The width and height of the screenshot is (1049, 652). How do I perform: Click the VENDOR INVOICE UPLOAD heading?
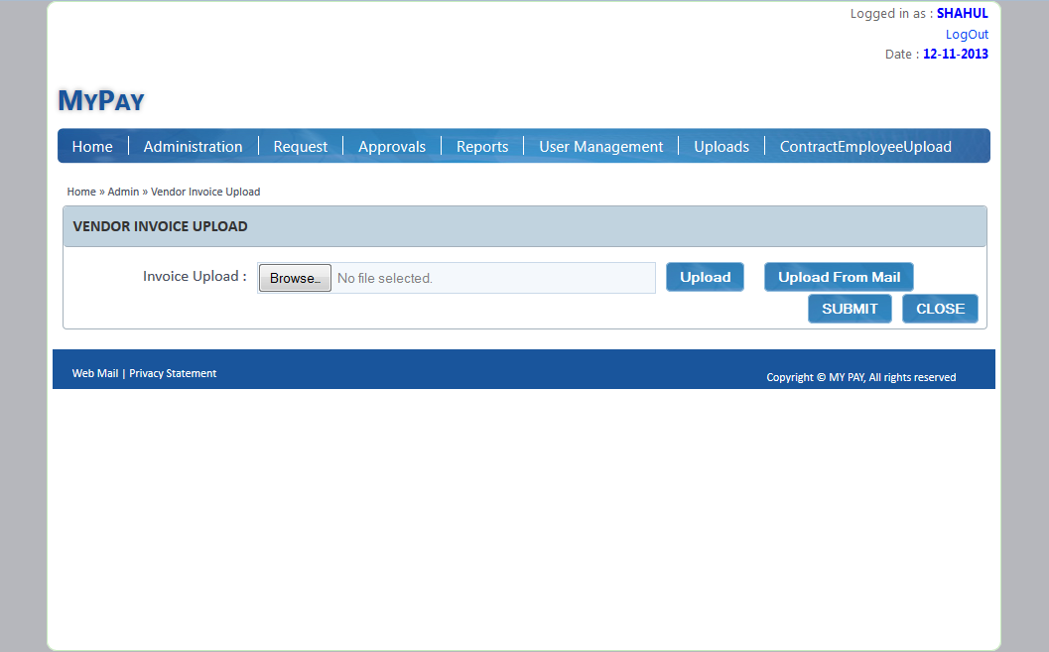(161, 226)
